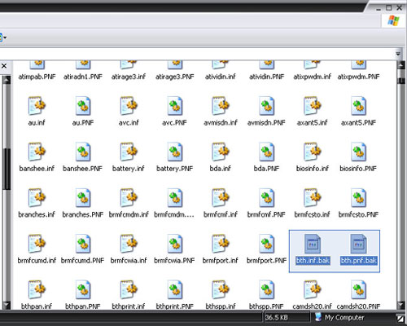
Task: Select the biosinfo.inf file icon
Action: tap(313, 152)
